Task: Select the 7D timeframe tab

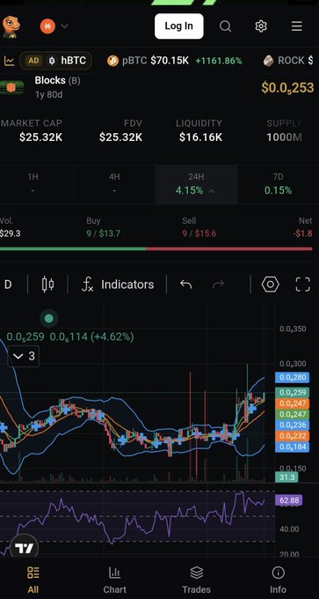Action: 278,184
